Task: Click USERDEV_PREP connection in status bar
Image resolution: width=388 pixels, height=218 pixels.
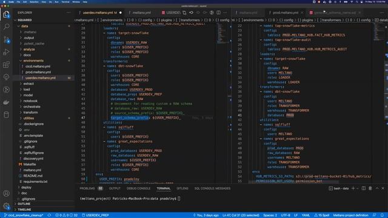Action: [96, 216]
